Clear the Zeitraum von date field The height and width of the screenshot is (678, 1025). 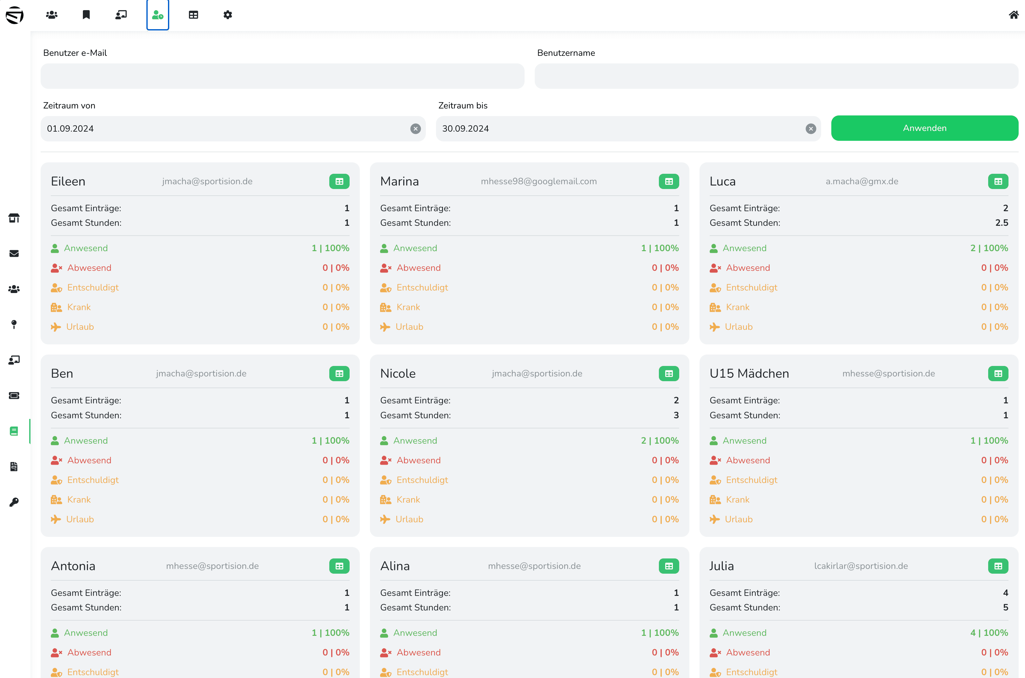(x=415, y=128)
